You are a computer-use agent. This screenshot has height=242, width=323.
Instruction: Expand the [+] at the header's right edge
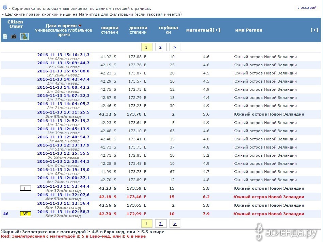pyautogui.click(x=314, y=30)
